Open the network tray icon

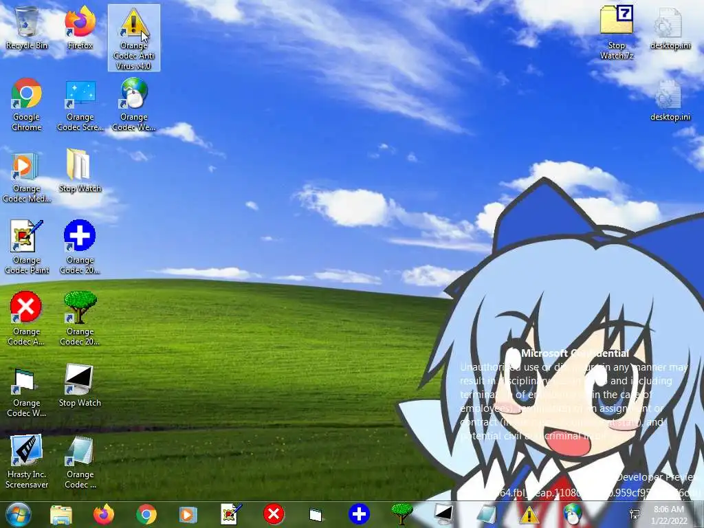point(635,514)
